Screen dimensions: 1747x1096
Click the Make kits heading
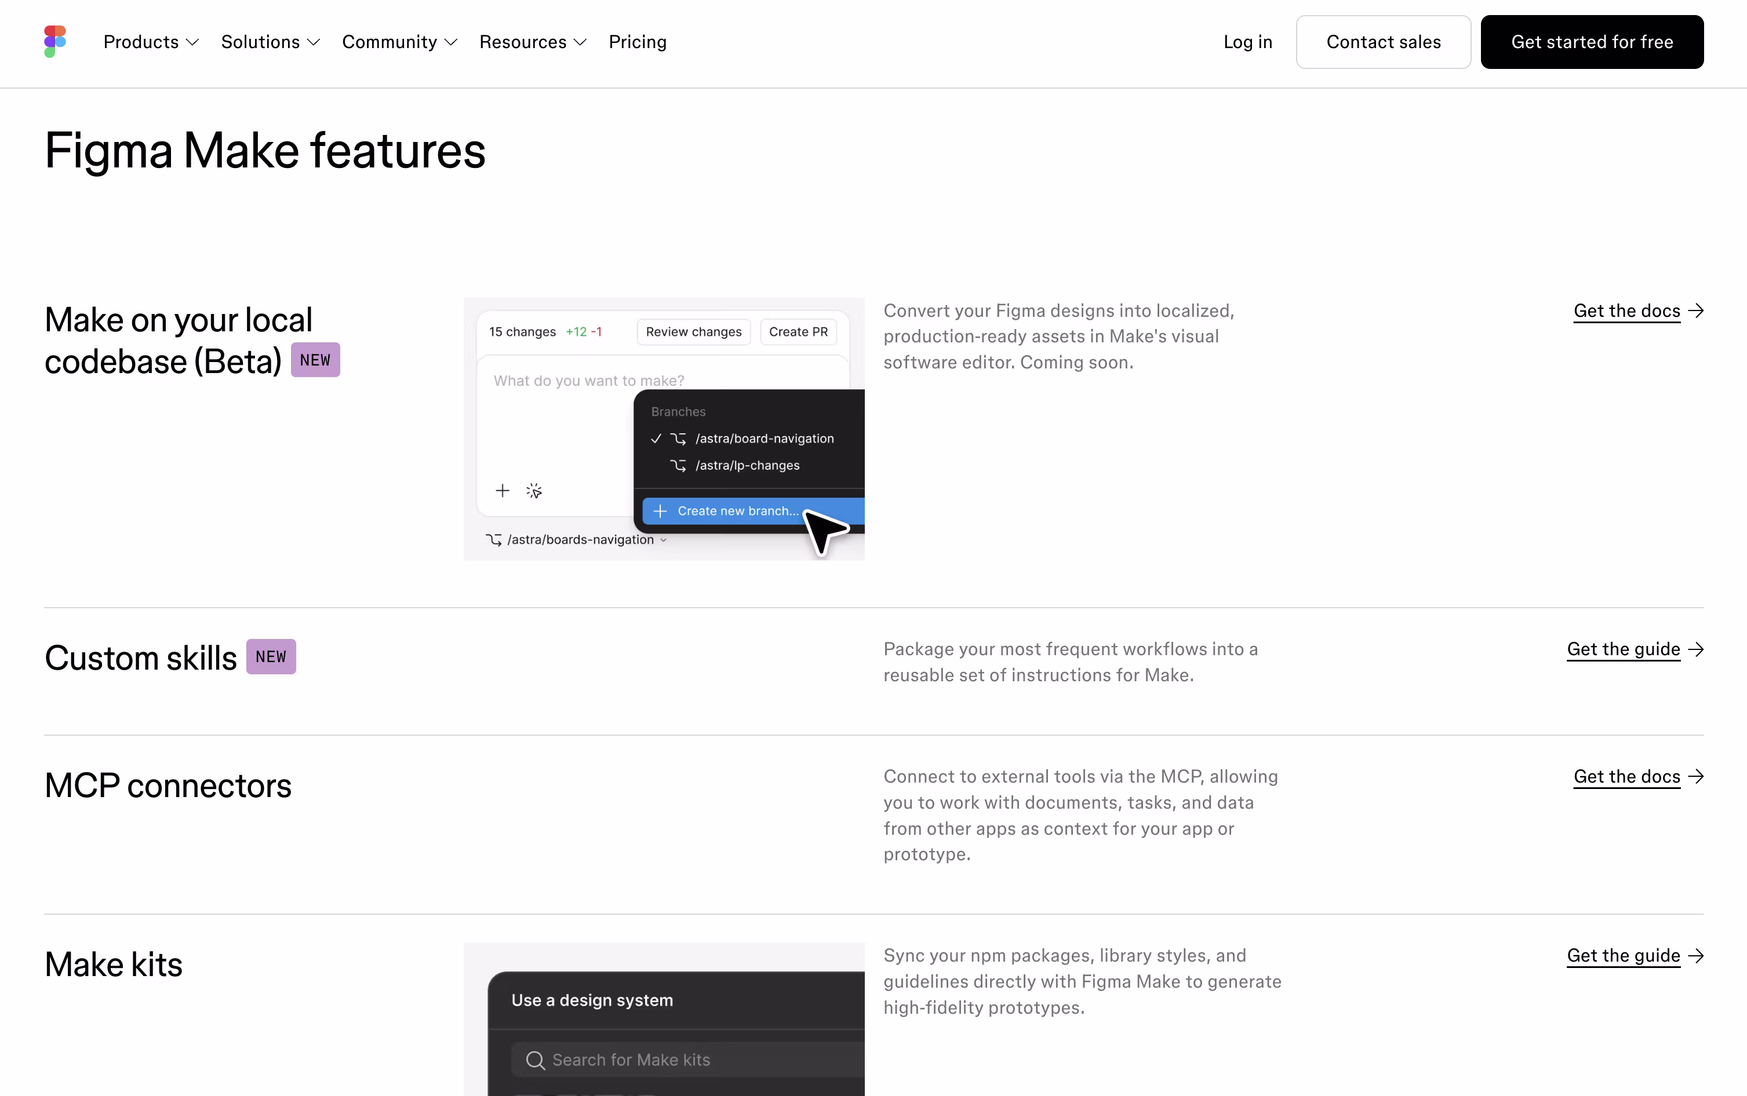click(113, 965)
